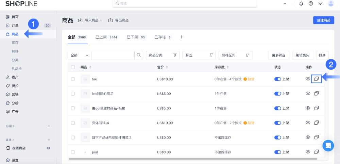Open the chat support bubble

(328, 146)
